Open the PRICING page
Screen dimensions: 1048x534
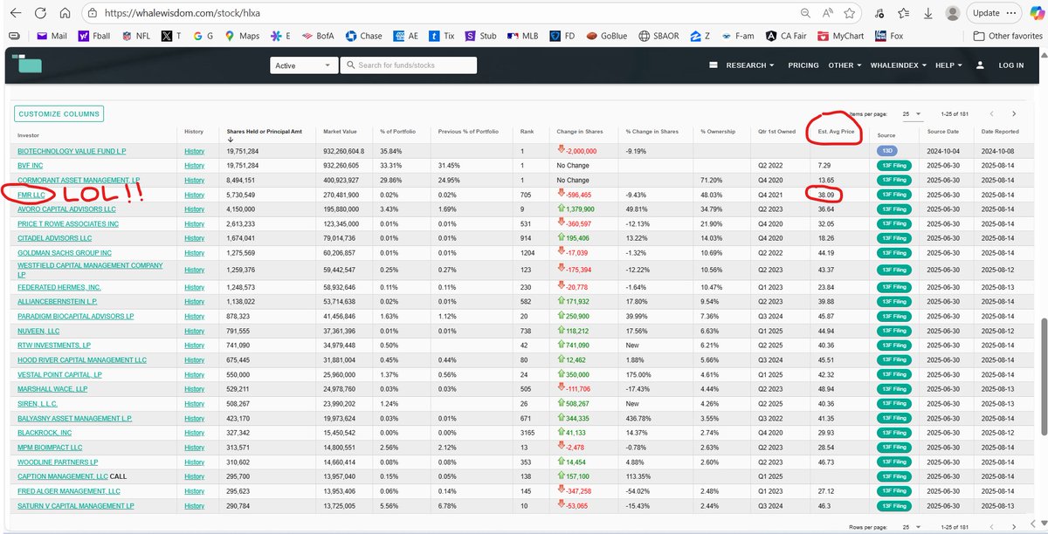coord(803,65)
